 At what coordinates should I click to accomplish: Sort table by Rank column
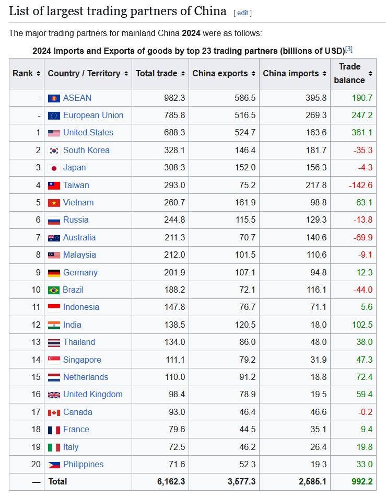click(x=38, y=74)
